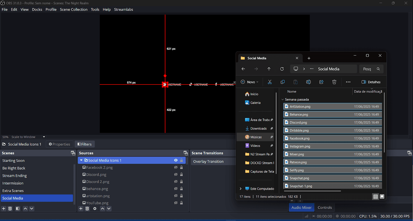This screenshot has height=221, width=413.
Task: Remove selected source with Sources trash icon
Action: point(87,209)
